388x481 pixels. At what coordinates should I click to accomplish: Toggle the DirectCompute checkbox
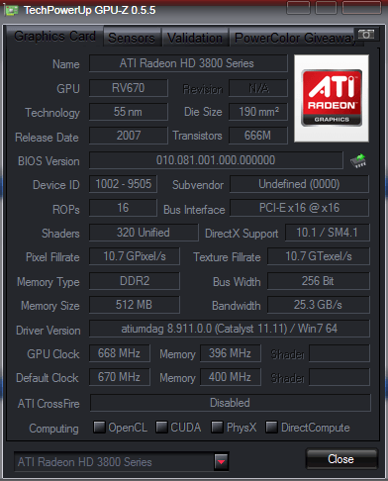tap(271, 427)
